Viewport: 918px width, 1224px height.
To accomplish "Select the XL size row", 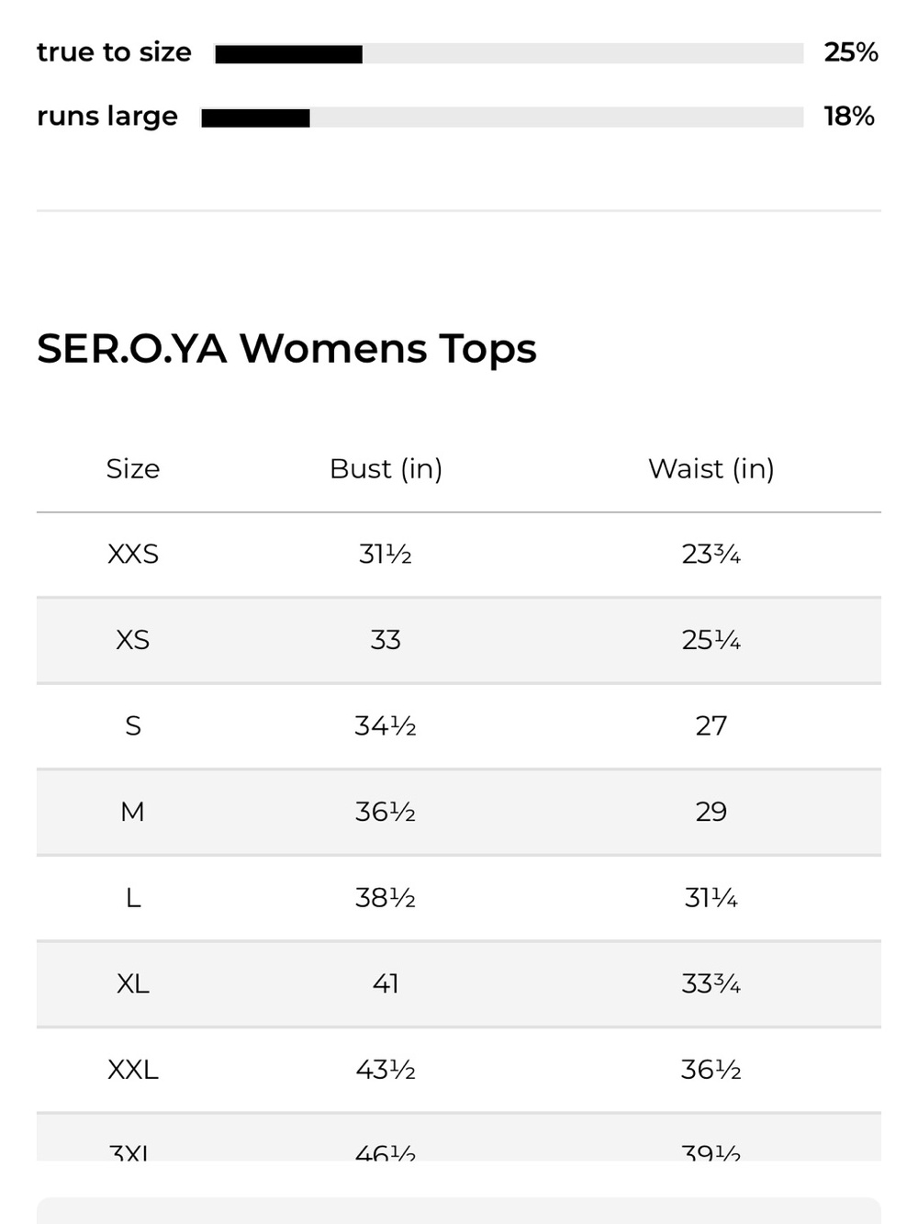I will coord(459,983).
